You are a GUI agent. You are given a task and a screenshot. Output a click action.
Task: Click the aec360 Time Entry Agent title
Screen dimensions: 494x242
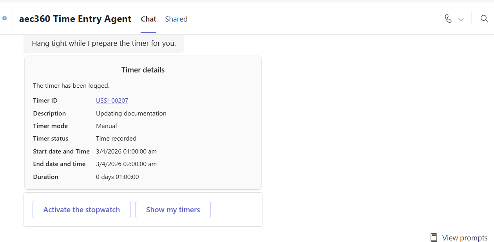[75, 19]
